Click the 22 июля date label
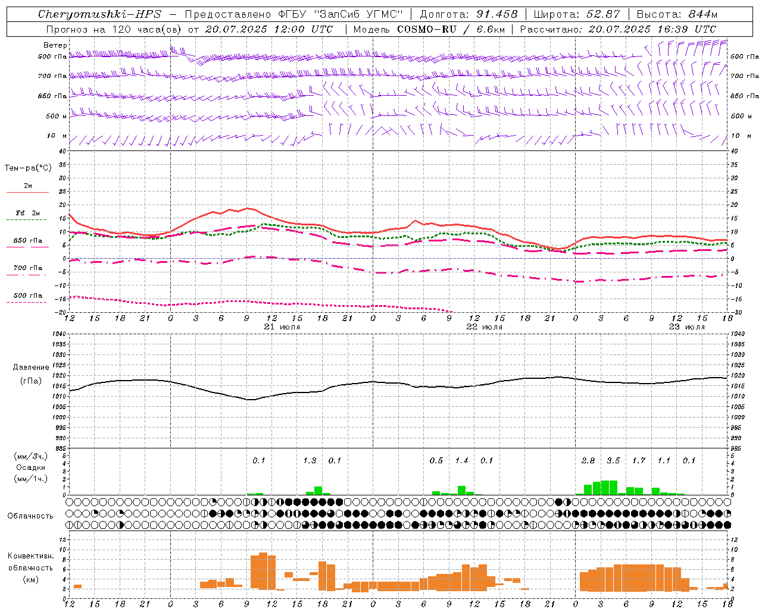Viewport: 762px width, 609px height. 485,327
